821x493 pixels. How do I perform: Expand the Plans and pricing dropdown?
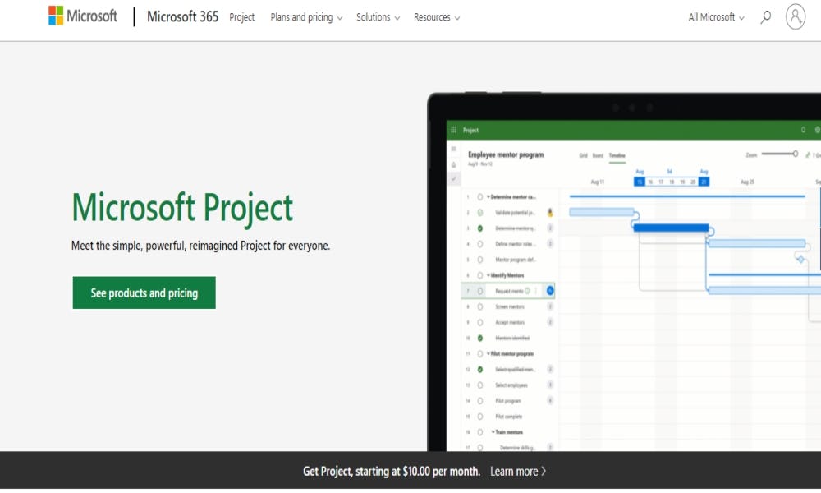tap(306, 17)
